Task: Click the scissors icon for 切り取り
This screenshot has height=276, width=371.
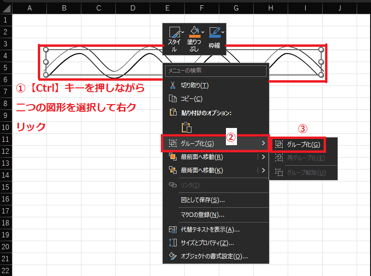Action: [173, 85]
